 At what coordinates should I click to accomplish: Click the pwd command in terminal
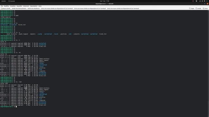(17, 16)
